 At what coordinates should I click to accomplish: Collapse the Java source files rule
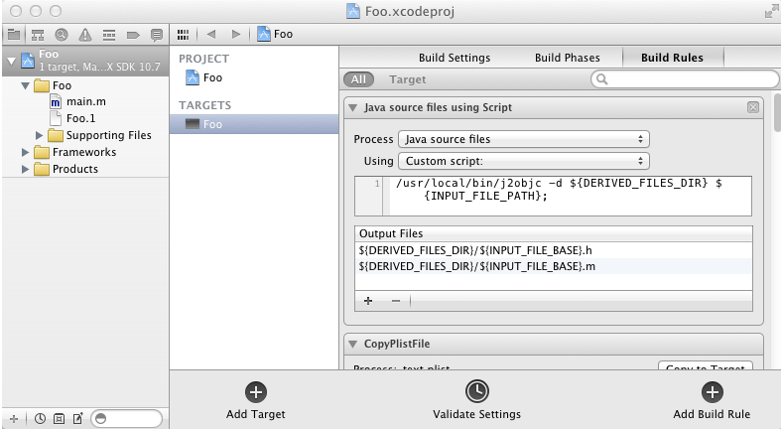(x=352, y=107)
